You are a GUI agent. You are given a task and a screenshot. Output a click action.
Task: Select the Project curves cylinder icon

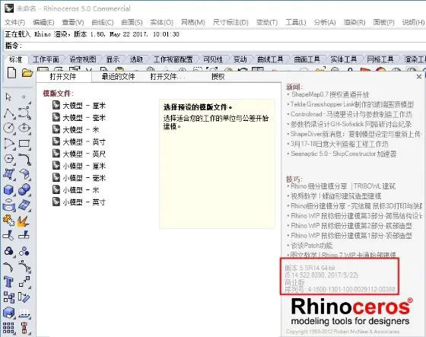point(8,205)
